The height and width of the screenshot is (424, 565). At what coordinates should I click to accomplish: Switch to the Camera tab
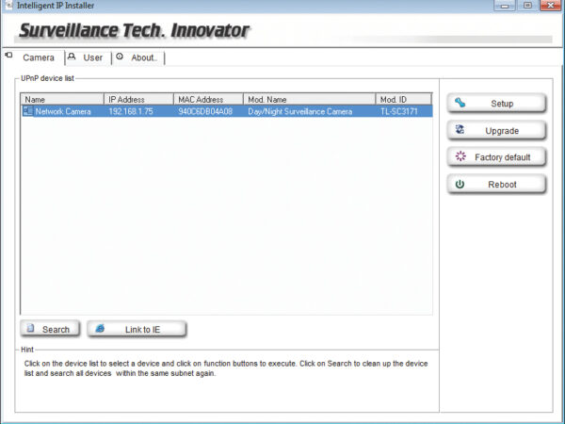(x=38, y=57)
